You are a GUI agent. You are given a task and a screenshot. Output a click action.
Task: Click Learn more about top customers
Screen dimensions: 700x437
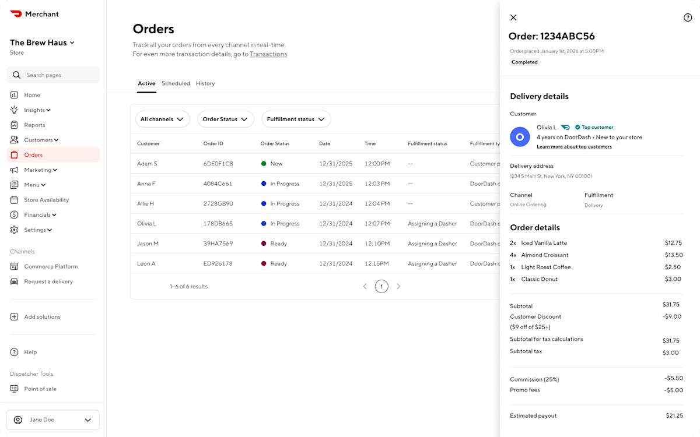[574, 147]
